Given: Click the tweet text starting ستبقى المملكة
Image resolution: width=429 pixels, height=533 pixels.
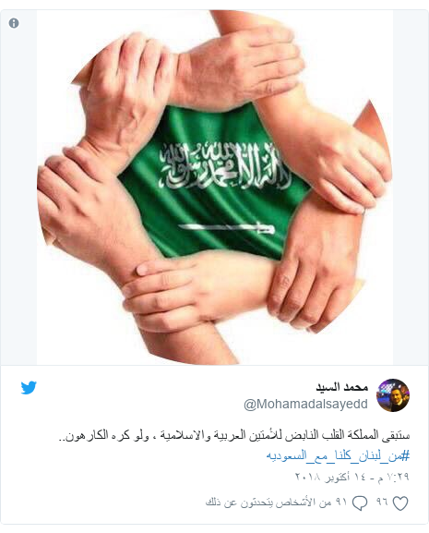Looking at the screenshot, I should click(x=234, y=435).
